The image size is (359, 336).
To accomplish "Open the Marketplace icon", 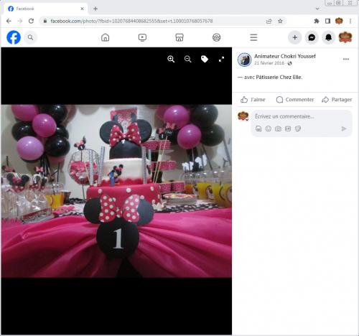I will 179,37.
